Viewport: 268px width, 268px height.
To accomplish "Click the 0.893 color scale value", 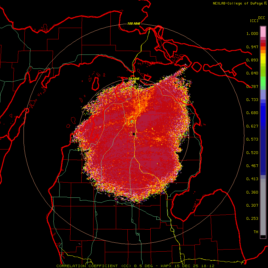I will tap(252, 60).
